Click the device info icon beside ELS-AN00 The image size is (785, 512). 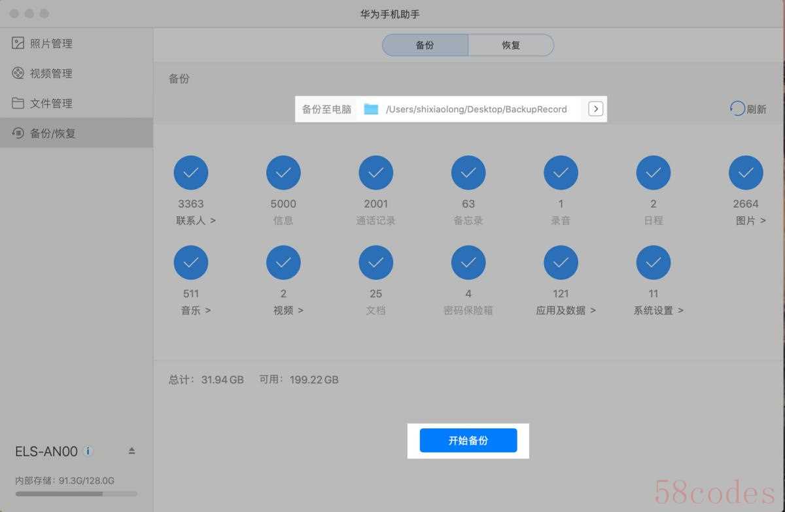click(88, 451)
